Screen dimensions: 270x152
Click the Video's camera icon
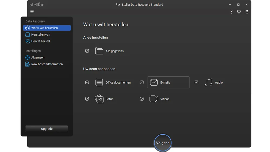coord(154,99)
